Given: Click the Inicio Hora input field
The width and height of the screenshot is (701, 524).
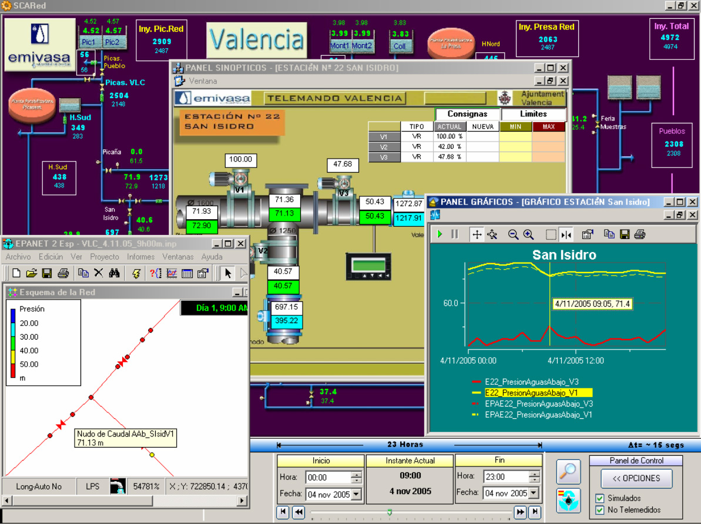Looking at the screenshot, I should tap(328, 477).
